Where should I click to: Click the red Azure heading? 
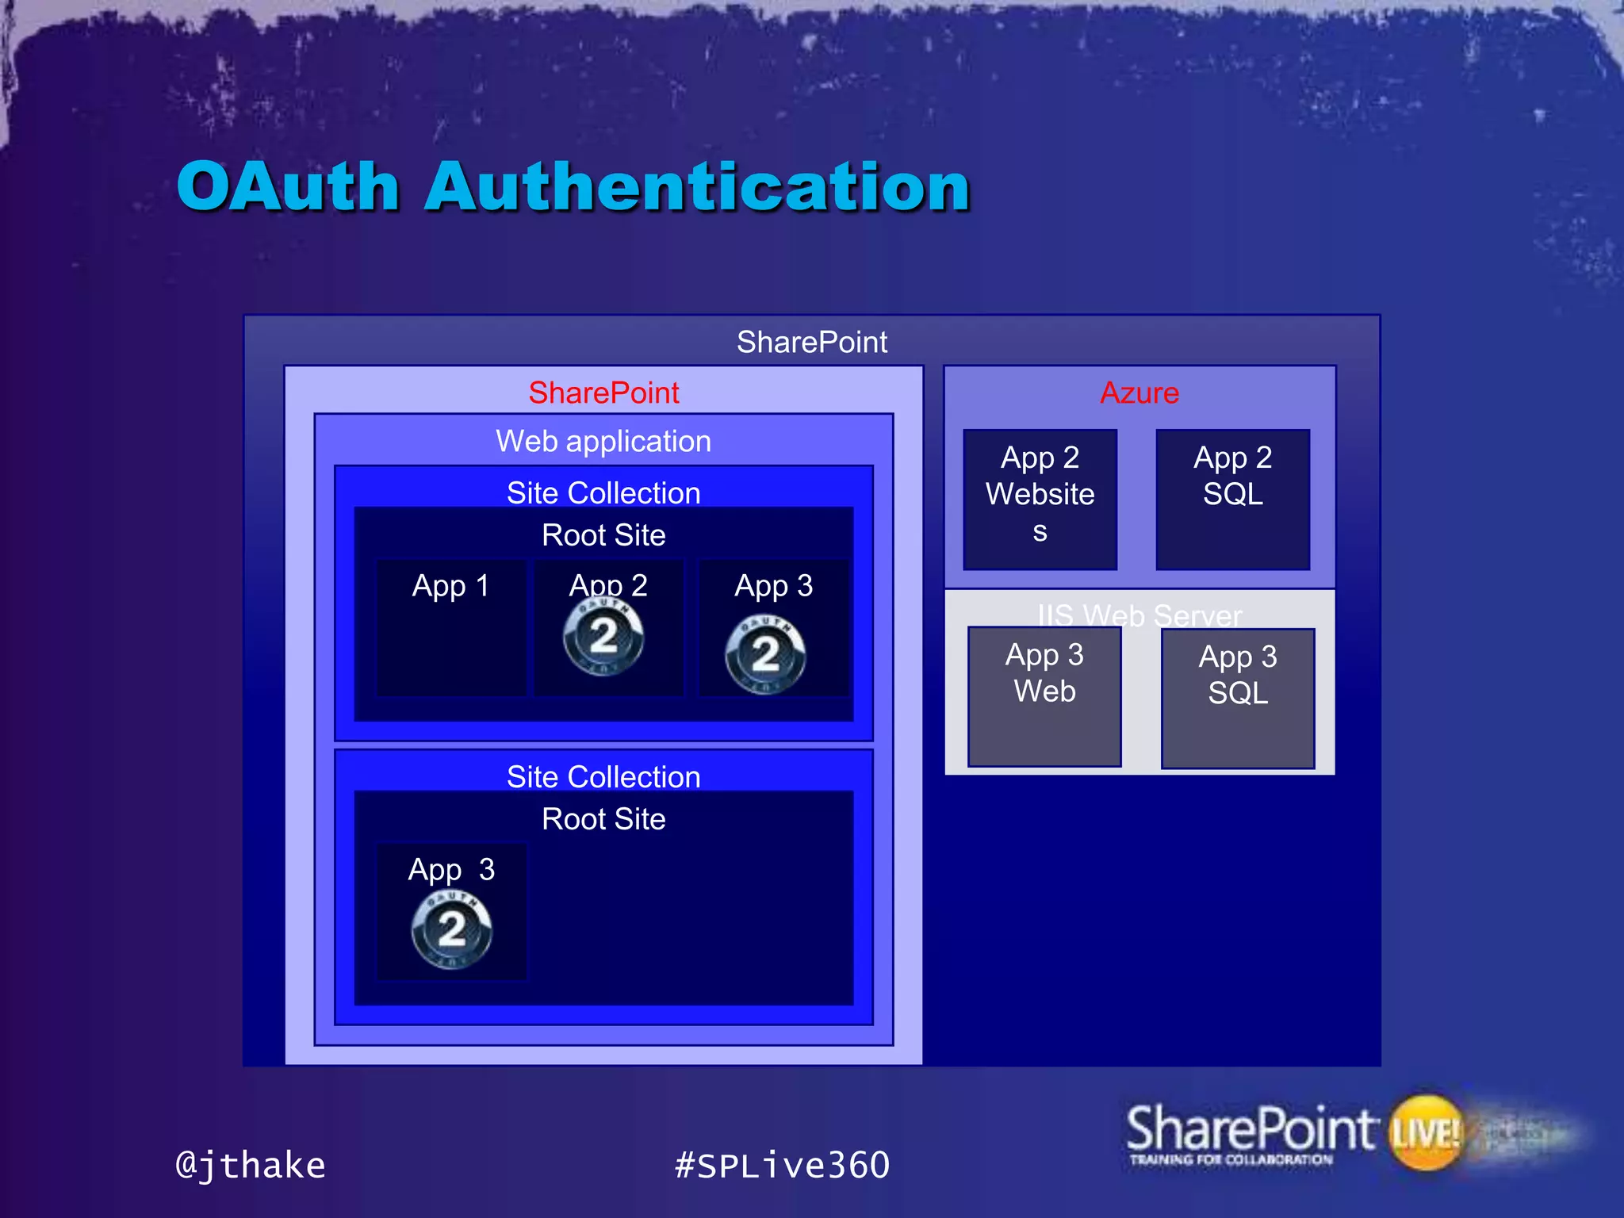pos(1139,393)
